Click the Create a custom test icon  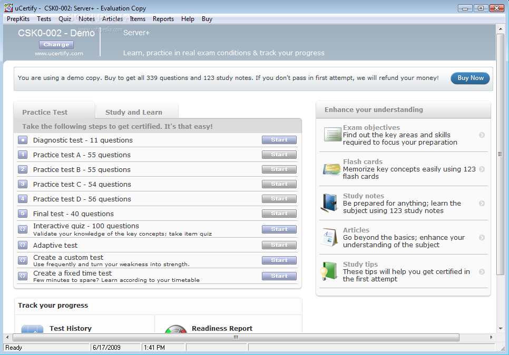coord(23,260)
